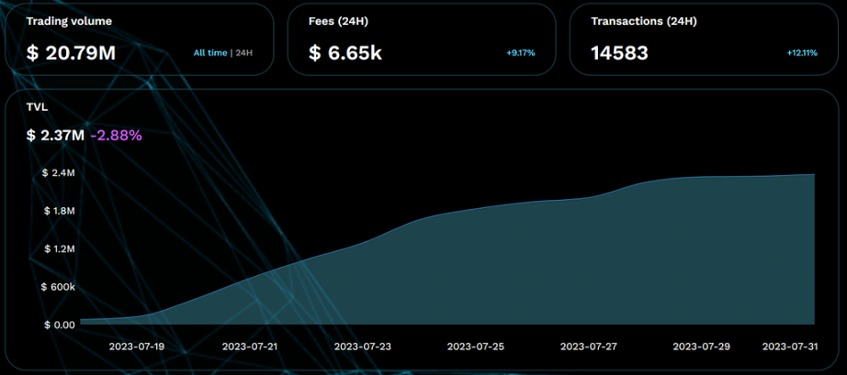Image resolution: width=847 pixels, height=375 pixels.
Task: Click the -2.88% TVL change label
Action: click(x=116, y=135)
